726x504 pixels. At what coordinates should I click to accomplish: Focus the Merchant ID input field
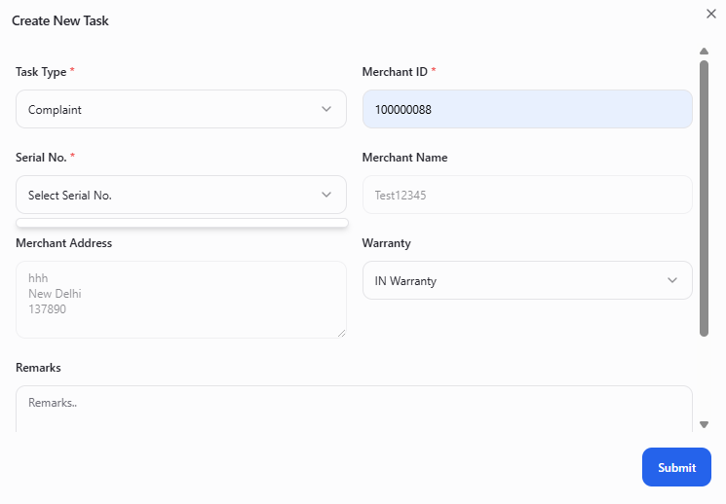coord(526,109)
